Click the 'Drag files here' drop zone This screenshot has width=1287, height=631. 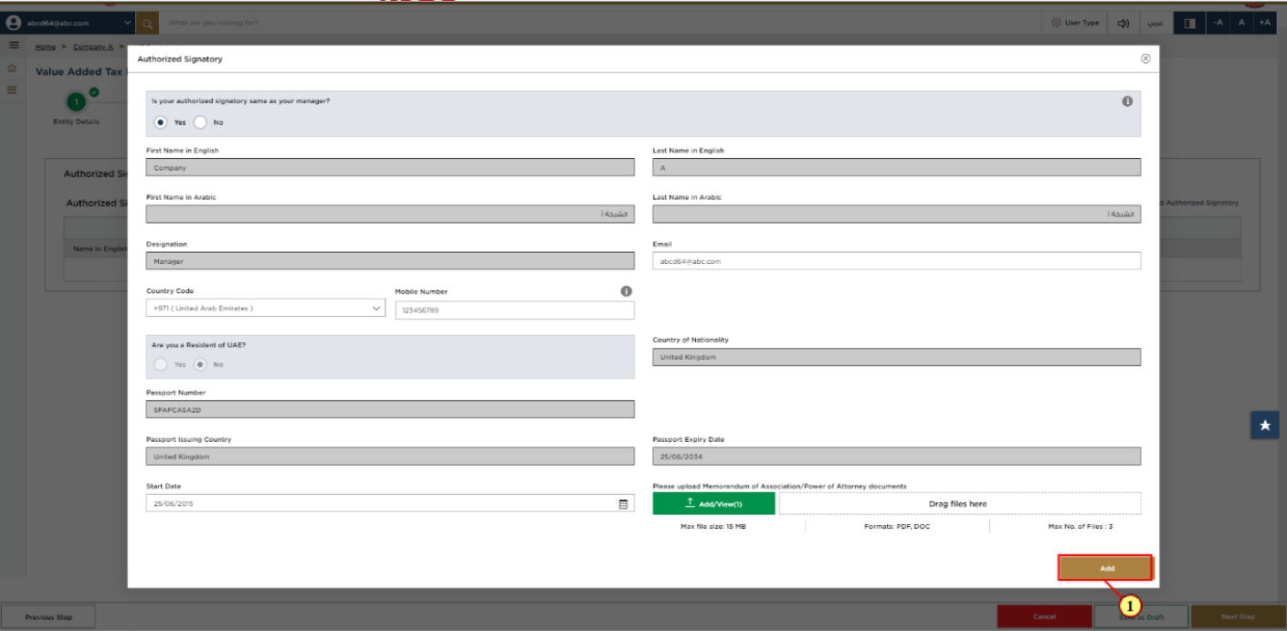click(x=959, y=503)
